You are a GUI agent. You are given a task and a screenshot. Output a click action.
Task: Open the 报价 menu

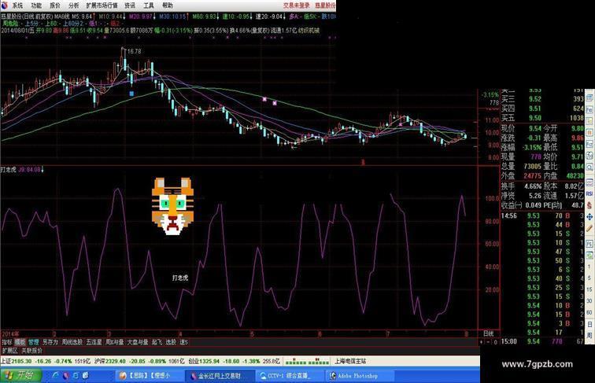(x=55, y=6)
